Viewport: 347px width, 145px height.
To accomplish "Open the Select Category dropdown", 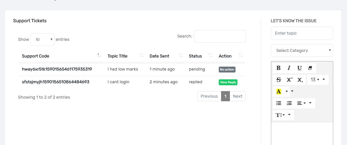I will (x=302, y=51).
